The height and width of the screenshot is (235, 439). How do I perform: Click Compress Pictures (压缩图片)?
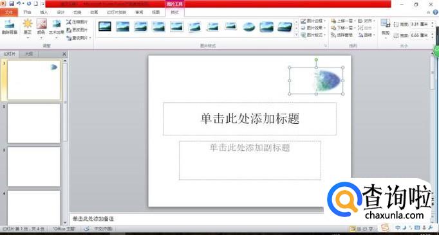[77, 22]
